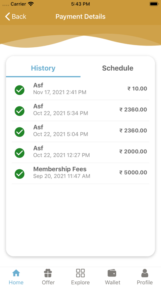161x286 pixels.
Task: Click the ₹ 2000.00 payment amount
Action: tap(133, 151)
